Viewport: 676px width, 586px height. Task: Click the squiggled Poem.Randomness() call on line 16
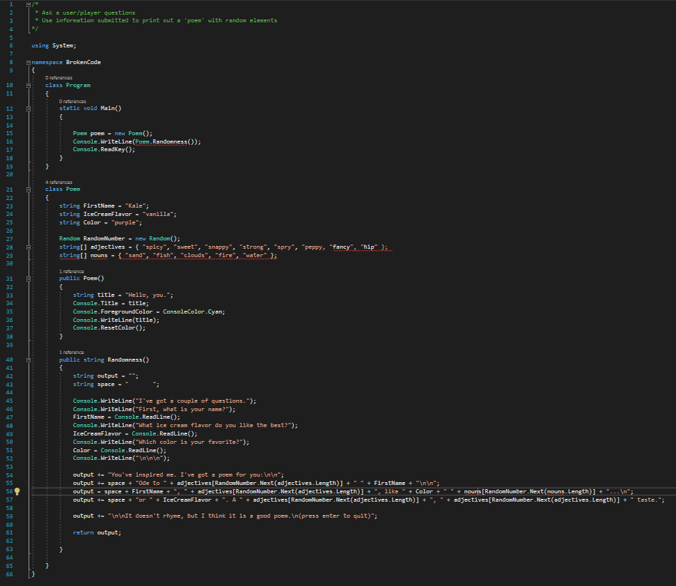[165, 142]
